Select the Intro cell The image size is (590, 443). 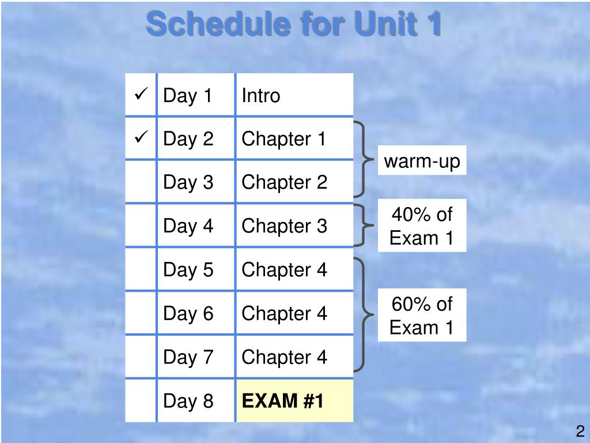[x=294, y=95]
